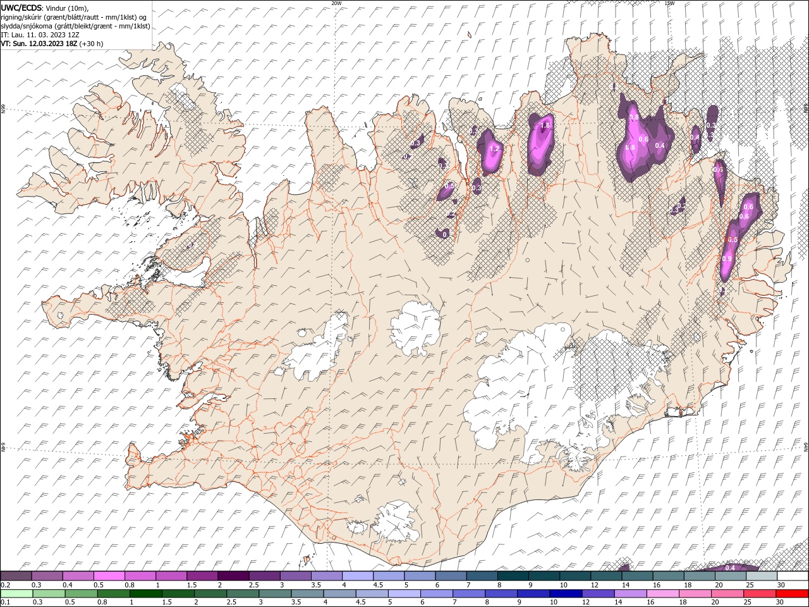Select the swatch above 3.5 in lower legend row
This screenshot has width=809, height=607.
pyautogui.click(x=308, y=594)
